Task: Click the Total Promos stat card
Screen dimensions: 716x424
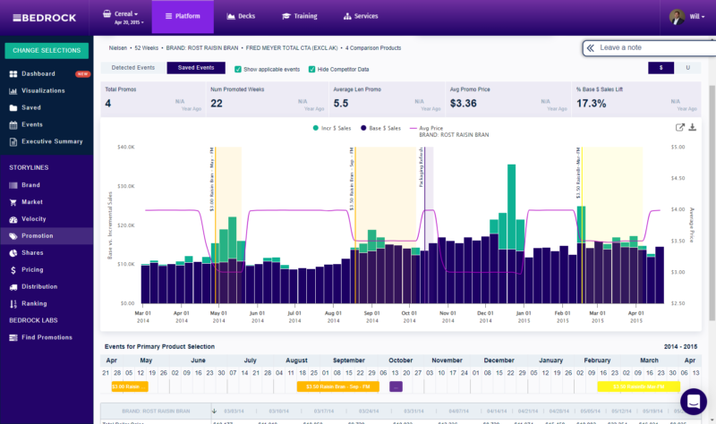Action: 153,99
